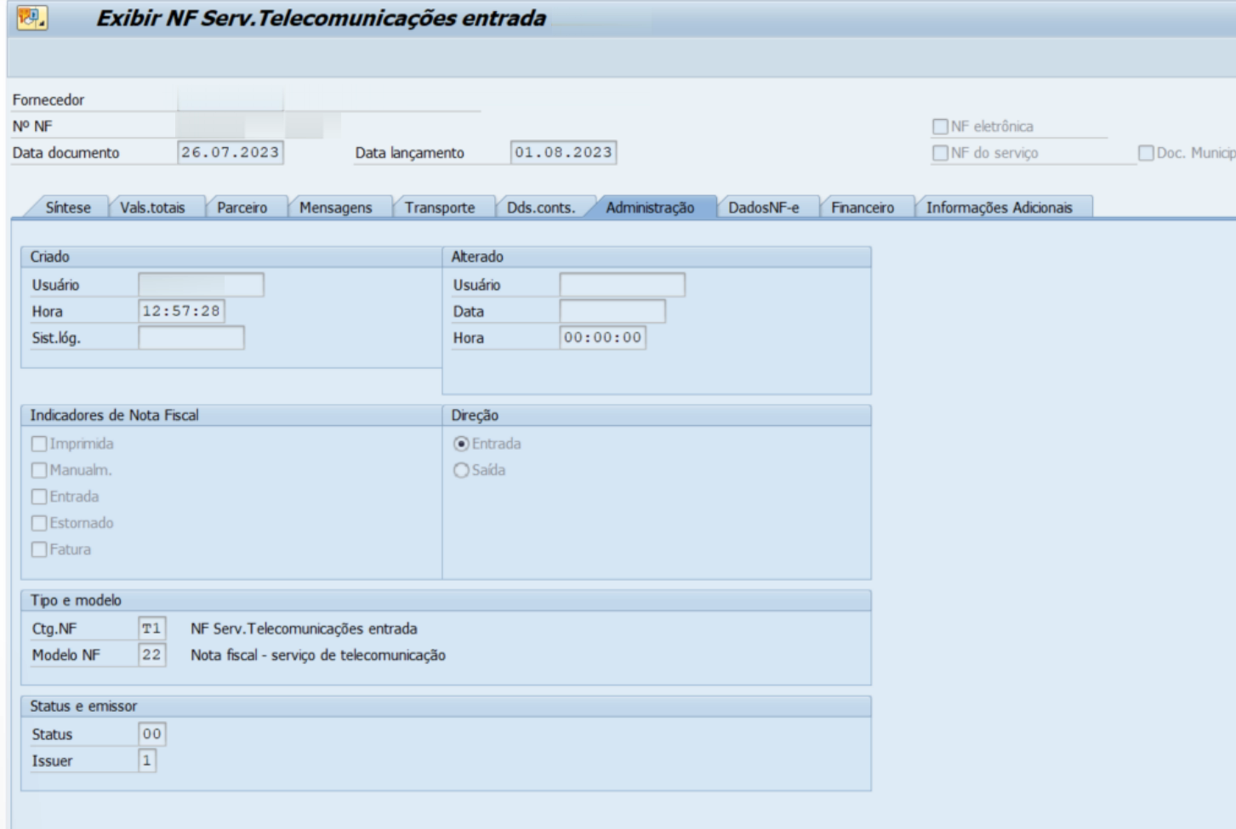Open the Síntese tab
The width and height of the screenshot is (1236, 829).
pyautogui.click(x=67, y=207)
